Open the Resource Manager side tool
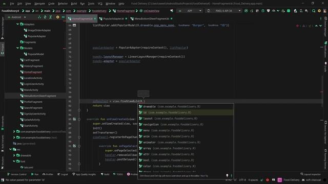 [x=2, y=28]
